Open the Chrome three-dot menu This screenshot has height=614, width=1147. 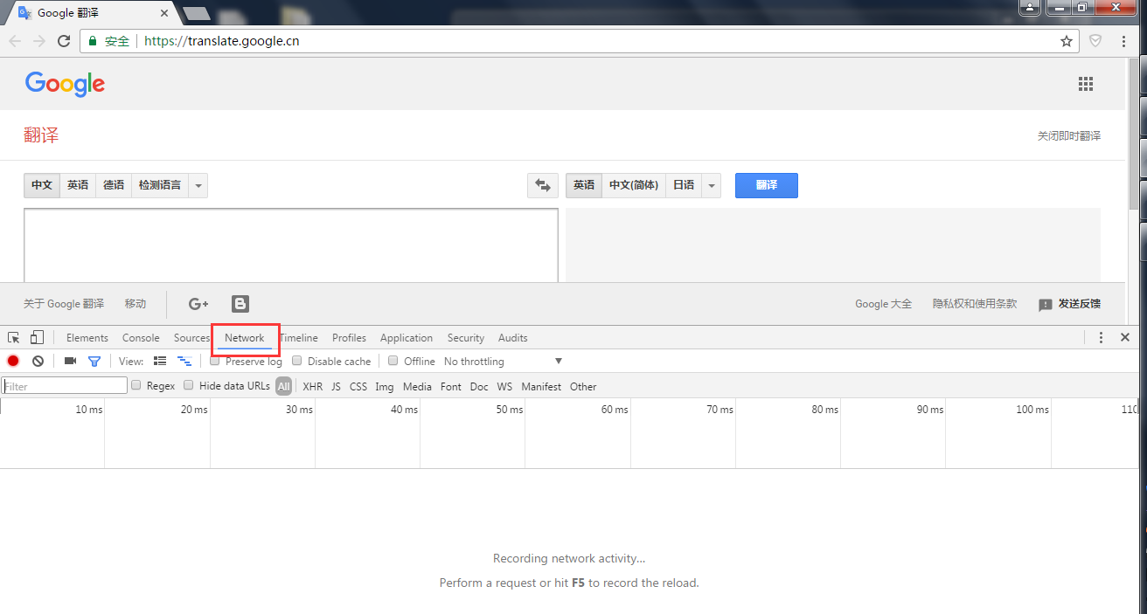[x=1124, y=41]
